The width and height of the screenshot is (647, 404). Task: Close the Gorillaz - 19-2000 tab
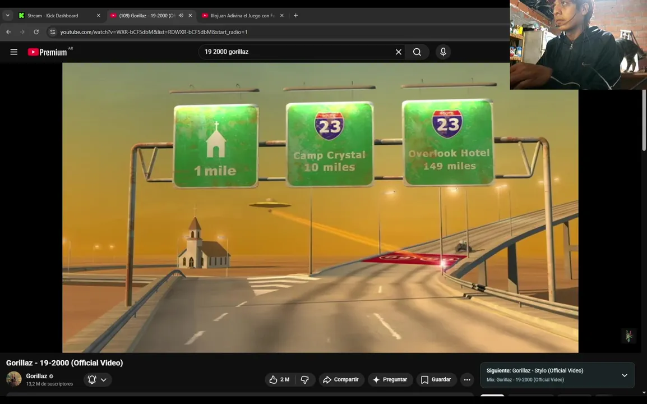coord(190,16)
